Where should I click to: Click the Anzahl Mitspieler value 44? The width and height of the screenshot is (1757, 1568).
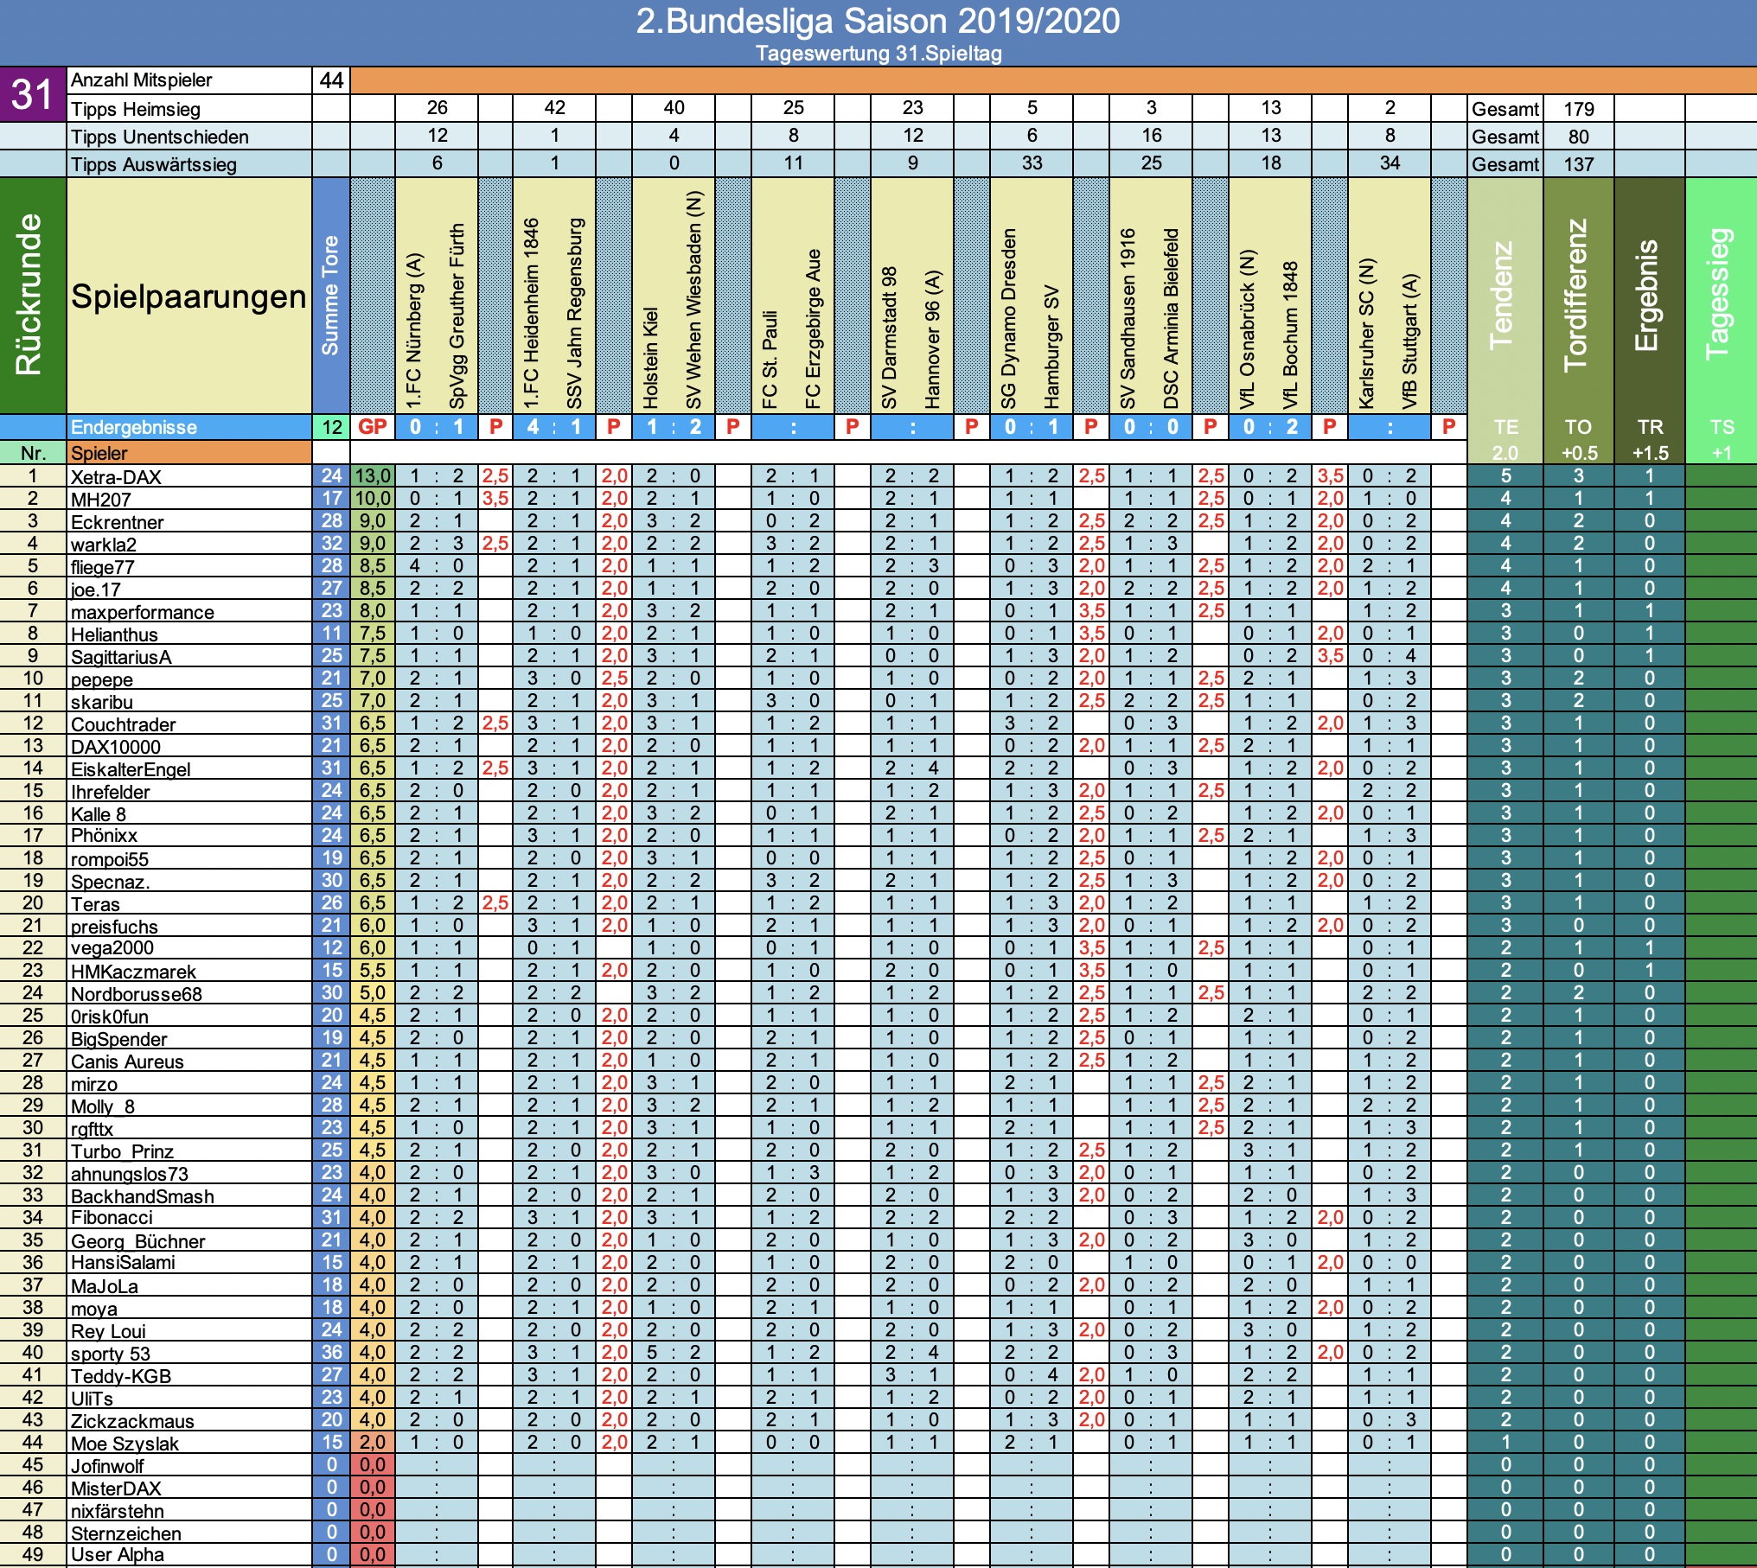[x=331, y=80]
